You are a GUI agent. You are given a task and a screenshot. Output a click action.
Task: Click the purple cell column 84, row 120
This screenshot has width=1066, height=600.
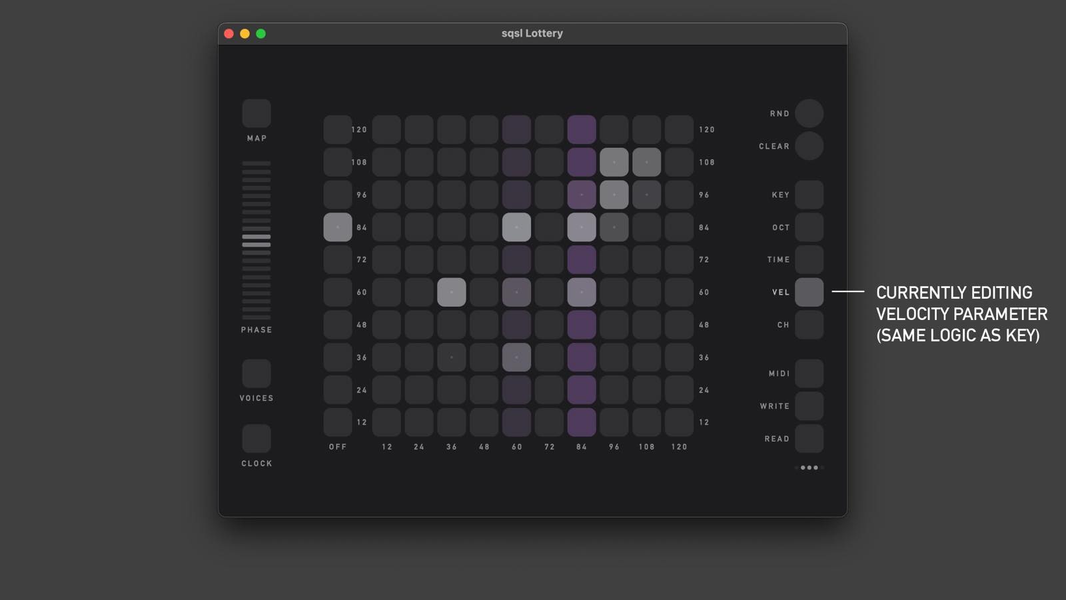[582, 129]
